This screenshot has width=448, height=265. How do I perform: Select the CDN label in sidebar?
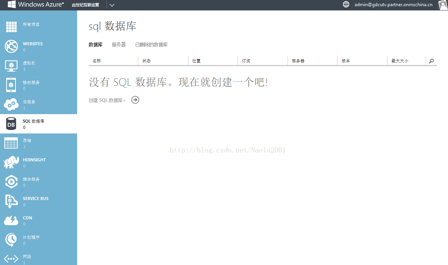point(28,218)
